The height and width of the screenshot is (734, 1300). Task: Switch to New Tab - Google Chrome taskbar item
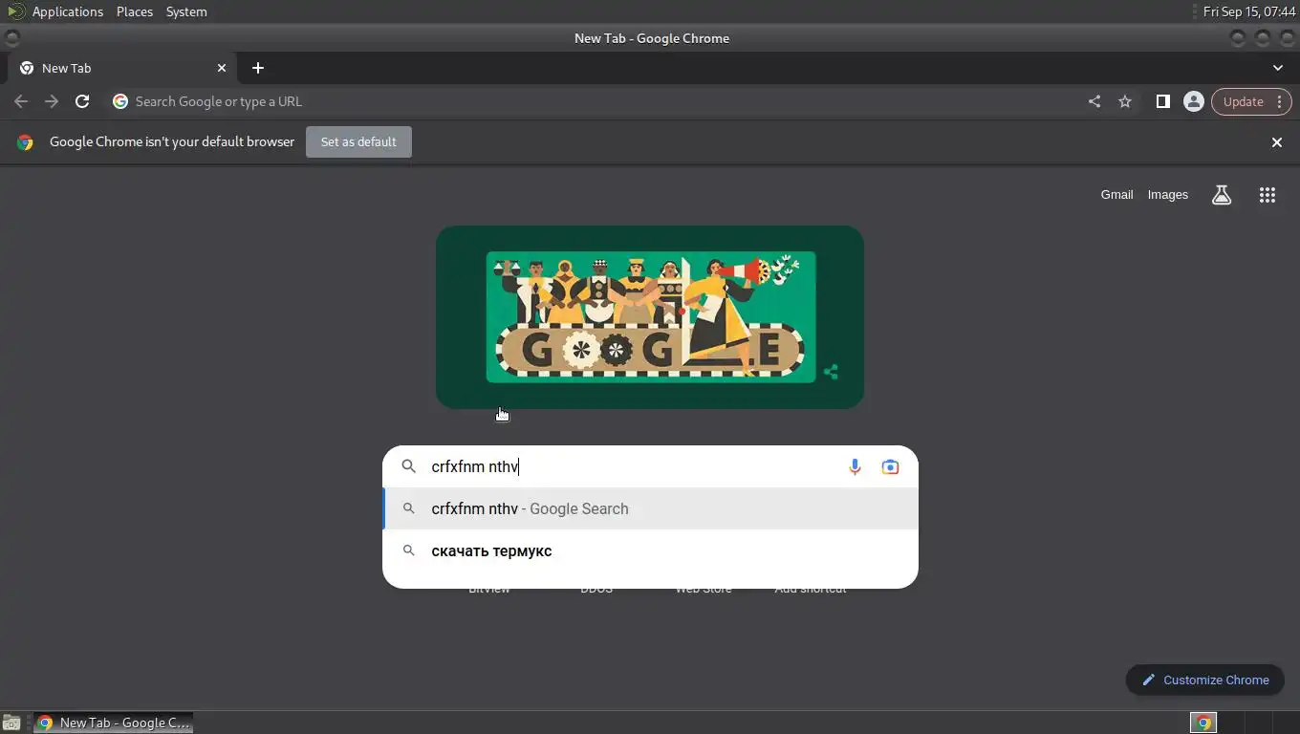click(x=113, y=723)
